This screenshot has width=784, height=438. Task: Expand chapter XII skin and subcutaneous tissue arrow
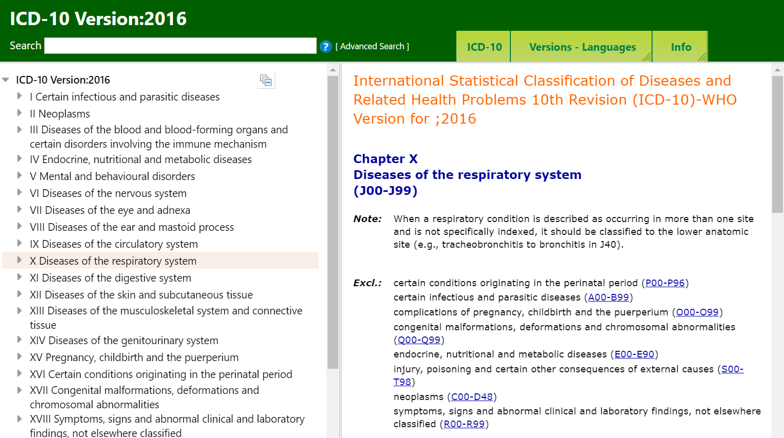[x=20, y=294]
